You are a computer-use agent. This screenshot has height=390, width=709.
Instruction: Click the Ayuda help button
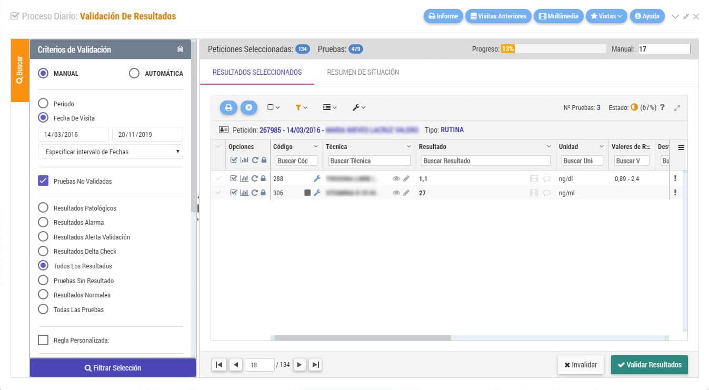647,16
